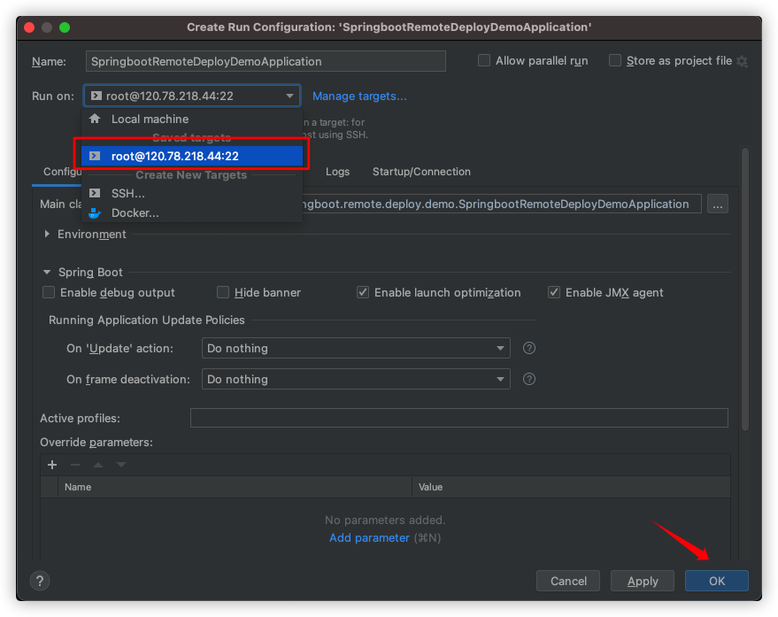Click the gear icon next to Store as project file

(742, 61)
